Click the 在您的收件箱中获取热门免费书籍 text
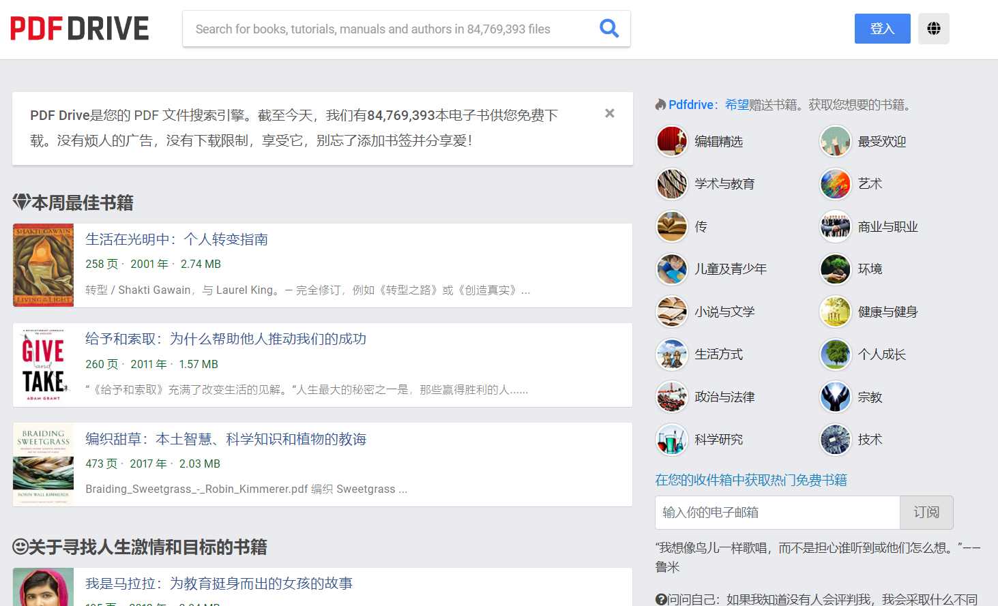Screen dimensions: 998x606 [x=751, y=480]
